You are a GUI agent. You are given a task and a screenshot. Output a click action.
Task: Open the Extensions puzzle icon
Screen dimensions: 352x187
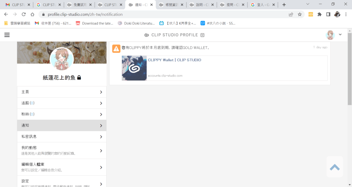point(319,14)
